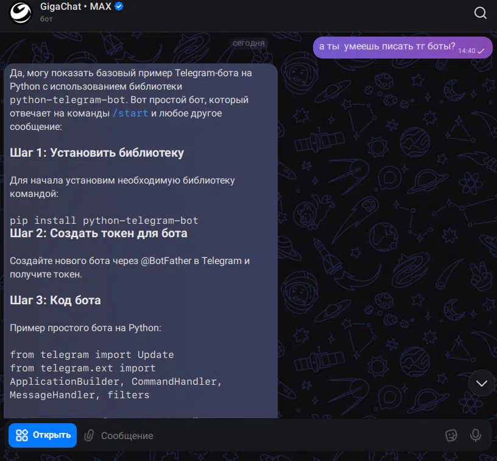Attach a file with paperclip icon
The image size is (497, 461).
click(x=89, y=435)
